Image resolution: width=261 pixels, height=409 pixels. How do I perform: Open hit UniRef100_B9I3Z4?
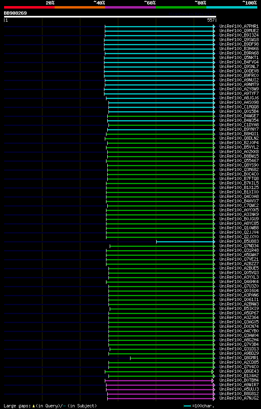tap(239, 35)
